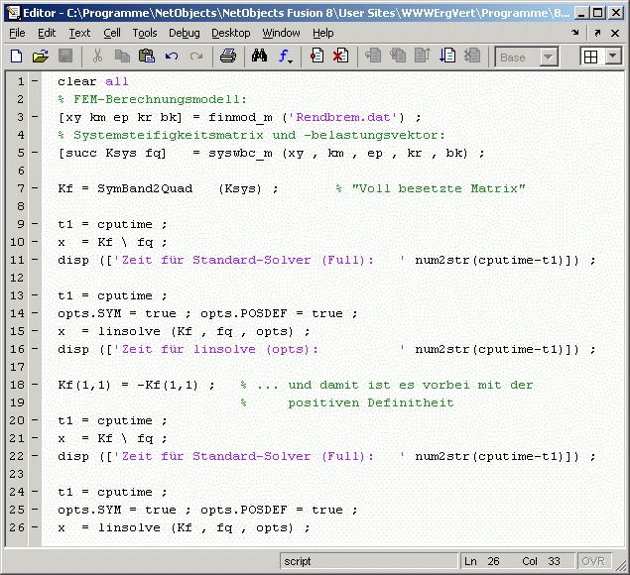The height and width of the screenshot is (575, 630).
Task: Click the dock editor arrow button
Action: [574, 33]
